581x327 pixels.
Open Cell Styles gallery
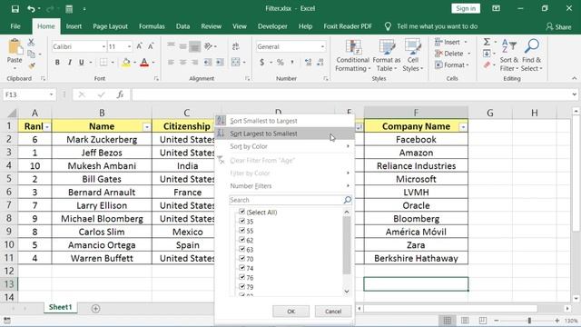413,55
